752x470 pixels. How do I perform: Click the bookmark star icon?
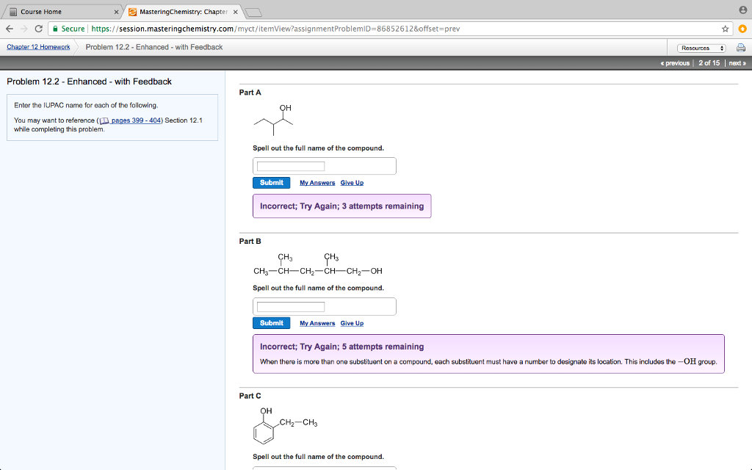click(x=726, y=28)
